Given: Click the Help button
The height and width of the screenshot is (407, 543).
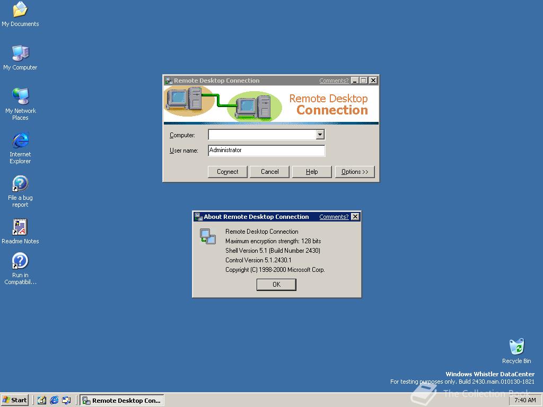Looking at the screenshot, I should (312, 172).
